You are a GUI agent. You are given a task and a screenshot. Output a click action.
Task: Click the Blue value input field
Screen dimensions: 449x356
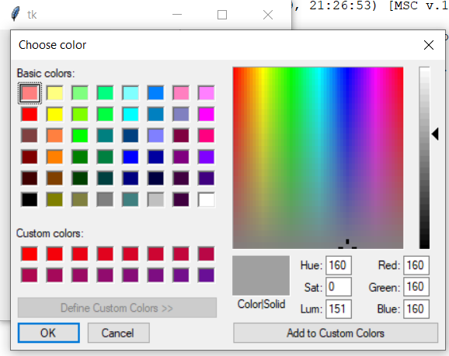(x=416, y=309)
